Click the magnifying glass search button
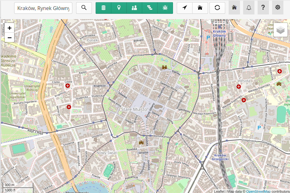Screen dimensions: 290x193 point(84,8)
